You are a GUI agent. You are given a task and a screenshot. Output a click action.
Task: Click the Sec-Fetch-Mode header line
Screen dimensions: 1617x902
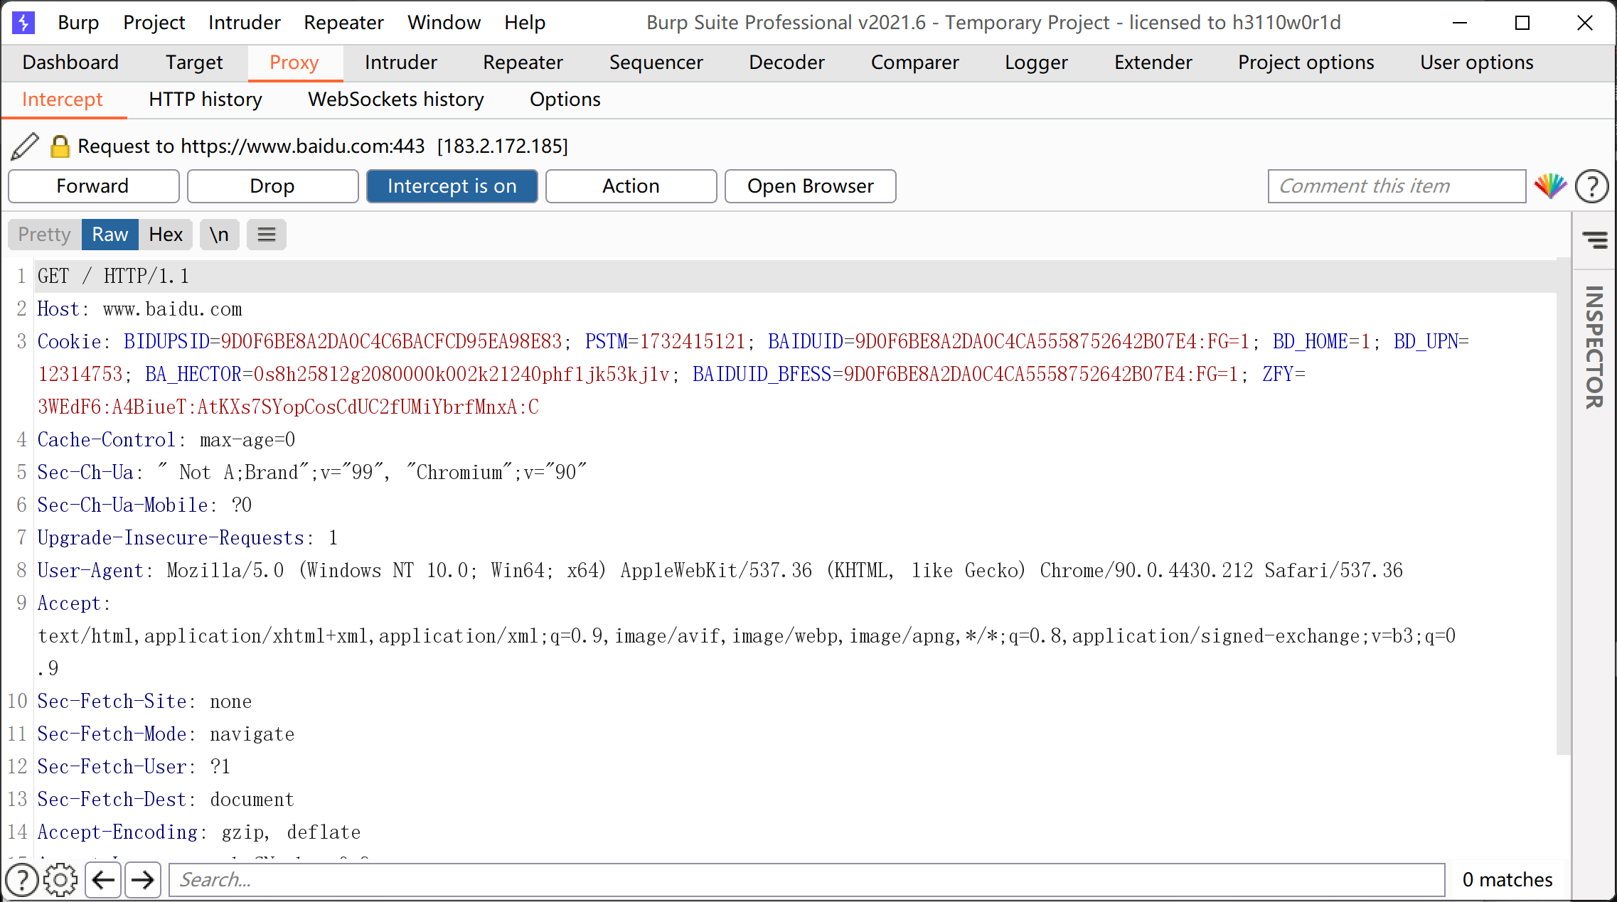[166, 734]
